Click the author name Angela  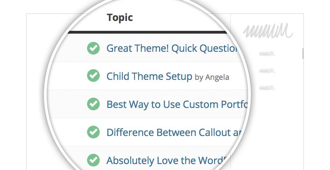[x=217, y=77]
